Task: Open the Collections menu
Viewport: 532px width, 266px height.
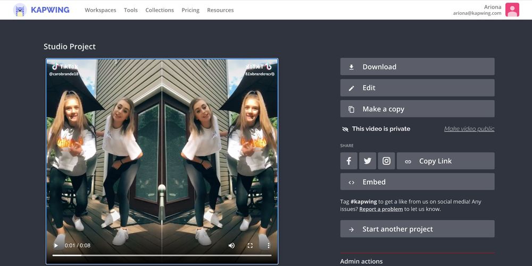Action: [x=160, y=10]
